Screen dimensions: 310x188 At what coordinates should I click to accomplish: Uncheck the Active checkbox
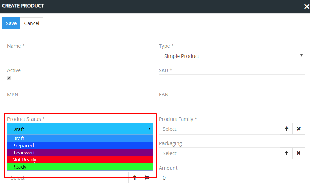pyautogui.click(x=9, y=78)
